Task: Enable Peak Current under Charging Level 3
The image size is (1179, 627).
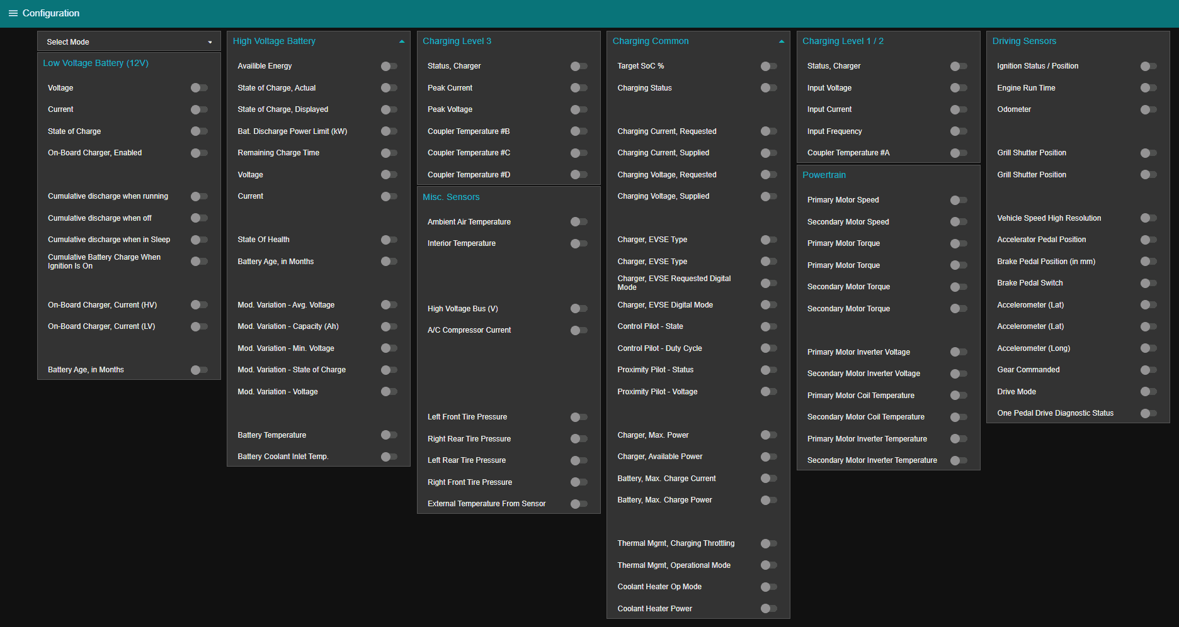Action: click(x=578, y=88)
